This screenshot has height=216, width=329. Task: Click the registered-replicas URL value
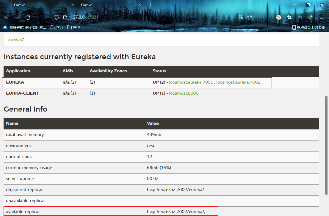[x=176, y=190]
